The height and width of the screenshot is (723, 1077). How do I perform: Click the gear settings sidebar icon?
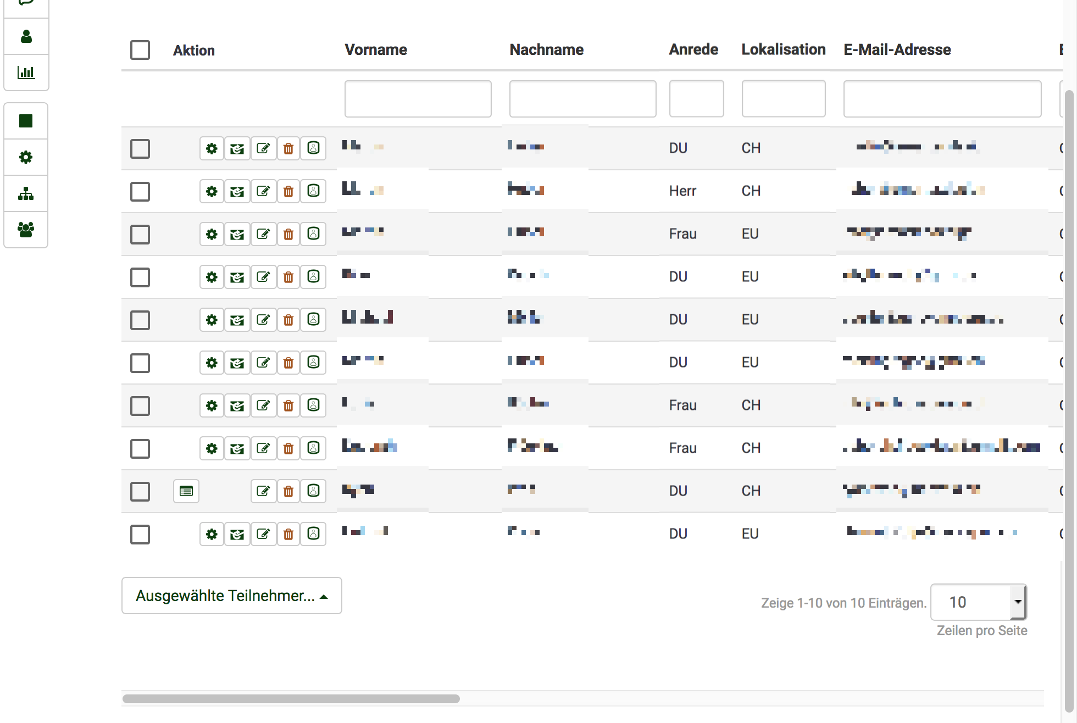click(26, 157)
